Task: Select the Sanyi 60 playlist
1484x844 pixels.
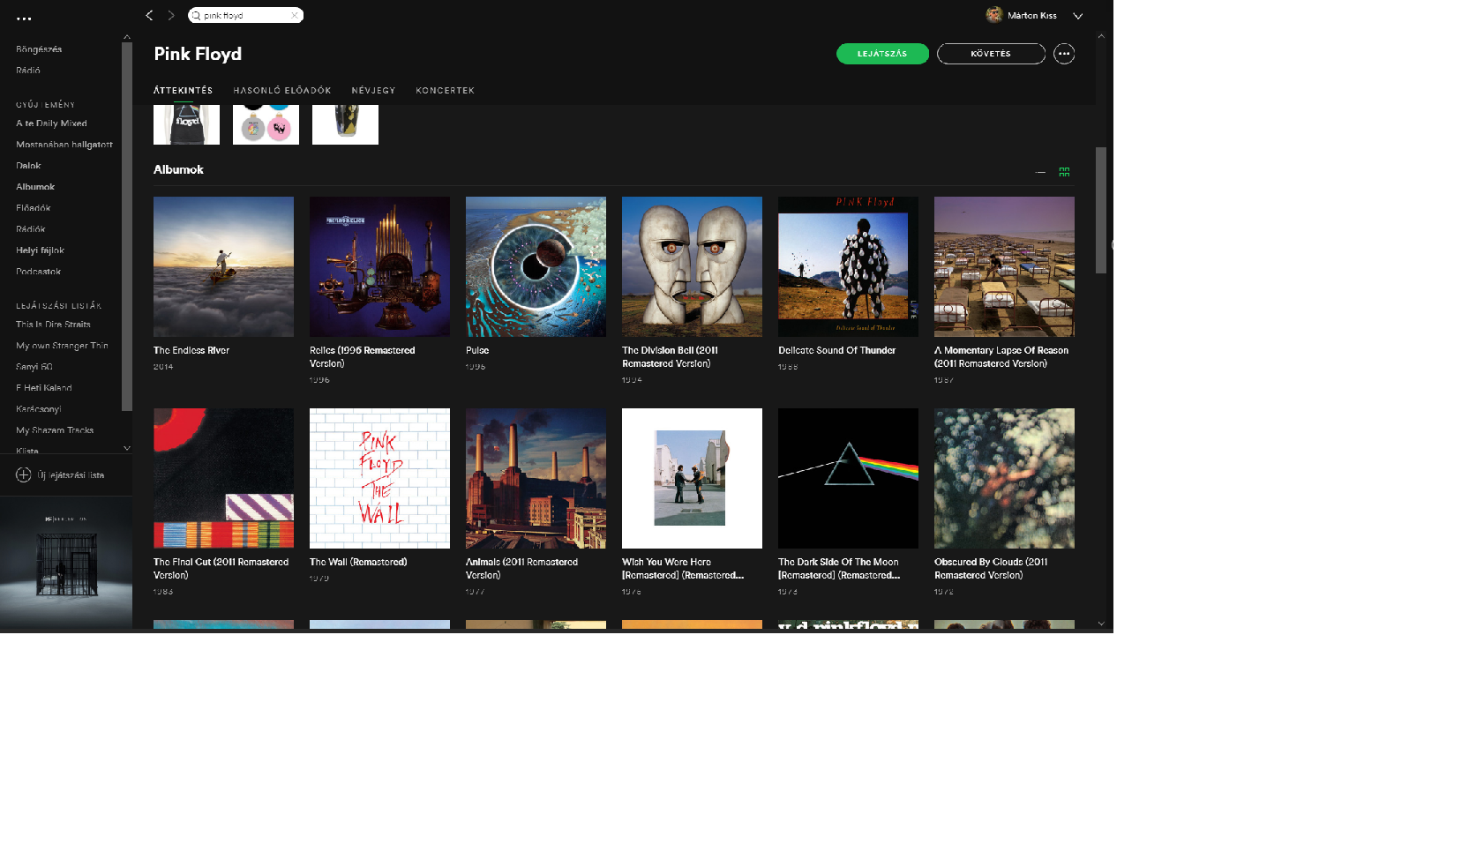Action: click(34, 367)
